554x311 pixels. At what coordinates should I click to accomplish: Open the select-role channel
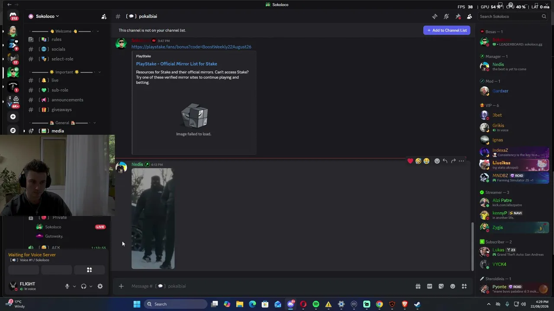tap(62, 59)
